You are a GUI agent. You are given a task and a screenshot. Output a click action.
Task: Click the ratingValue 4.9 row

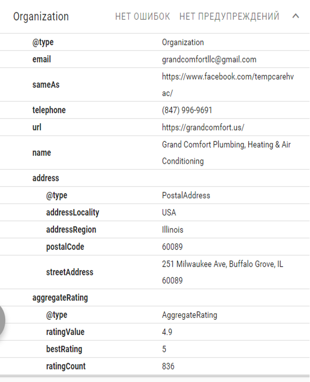tap(155, 332)
